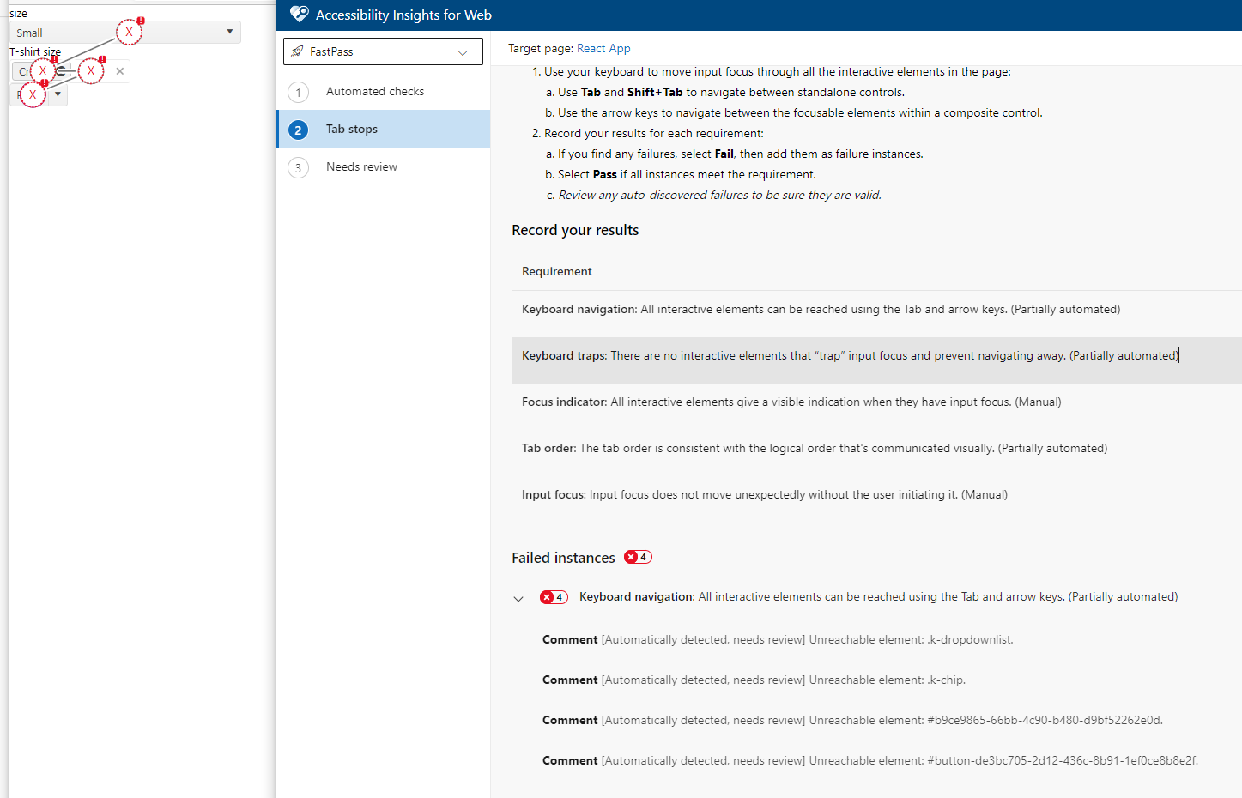Select the Keyboard traps requirement row
The width and height of the screenshot is (1242, 798).
[850, 356]
